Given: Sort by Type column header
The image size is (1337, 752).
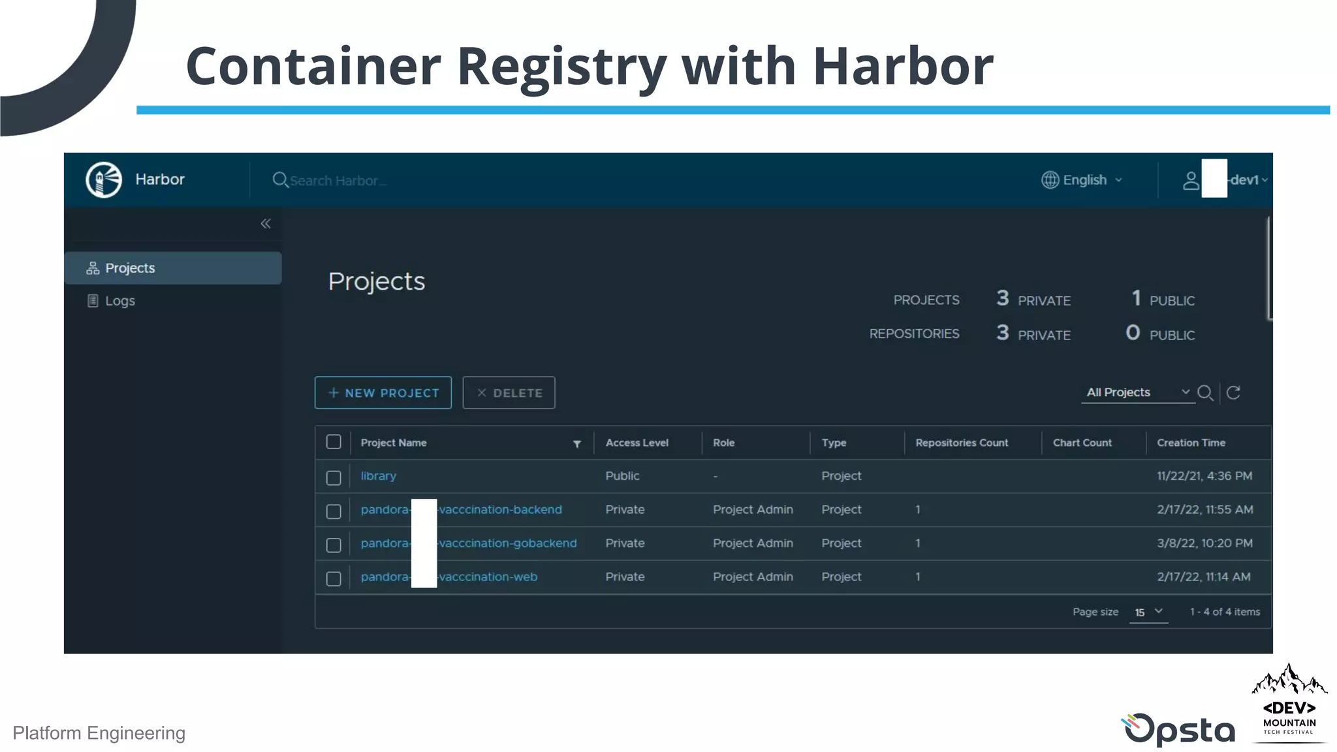Looking at the screenshot, I should (834, 443).
